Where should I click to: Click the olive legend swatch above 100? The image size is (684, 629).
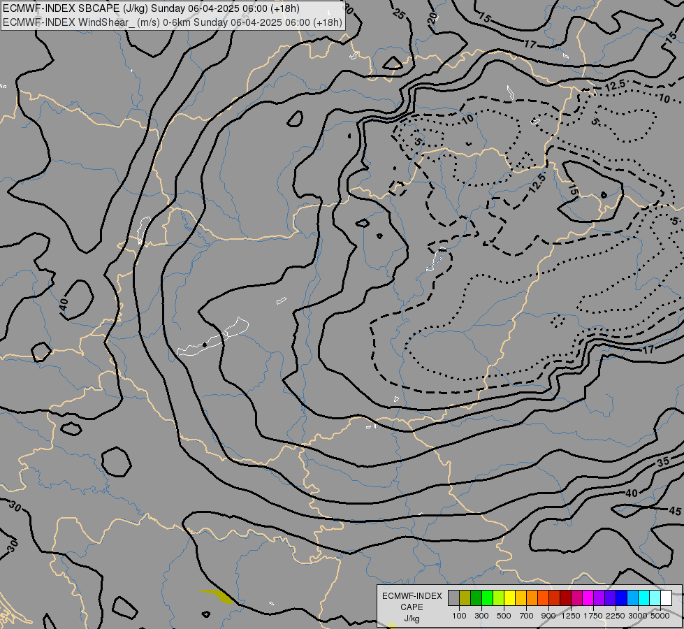coord(465,598)
